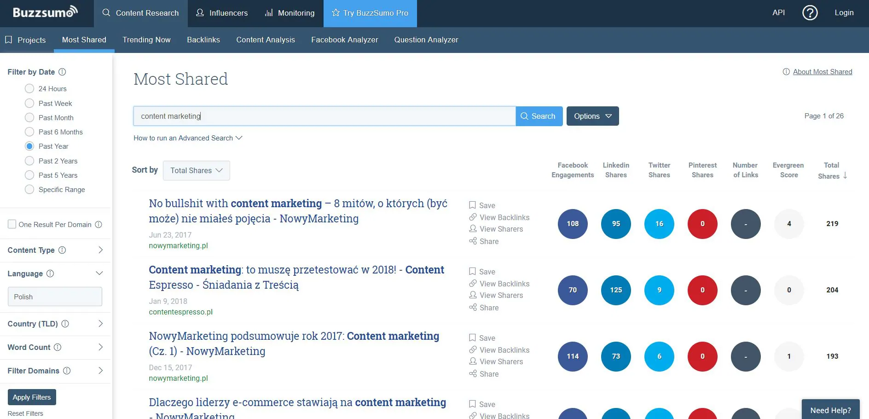Select the 24 Hours date filter
Viewport: 869px width, 419px height.
pos(29,88)
